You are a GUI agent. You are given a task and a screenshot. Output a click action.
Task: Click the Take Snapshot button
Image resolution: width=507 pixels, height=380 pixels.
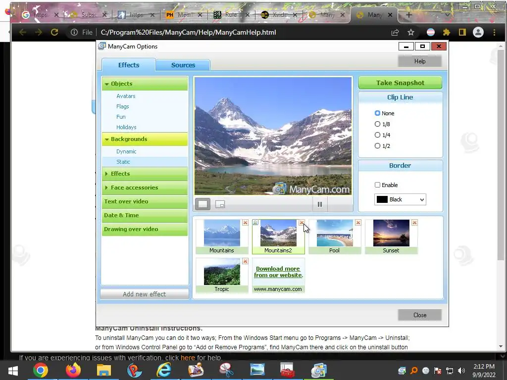pyautogui.click(x=400, y=83)
